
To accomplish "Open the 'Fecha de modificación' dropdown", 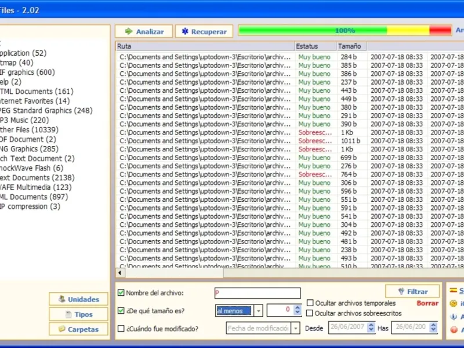I will (x=295, y=328).
